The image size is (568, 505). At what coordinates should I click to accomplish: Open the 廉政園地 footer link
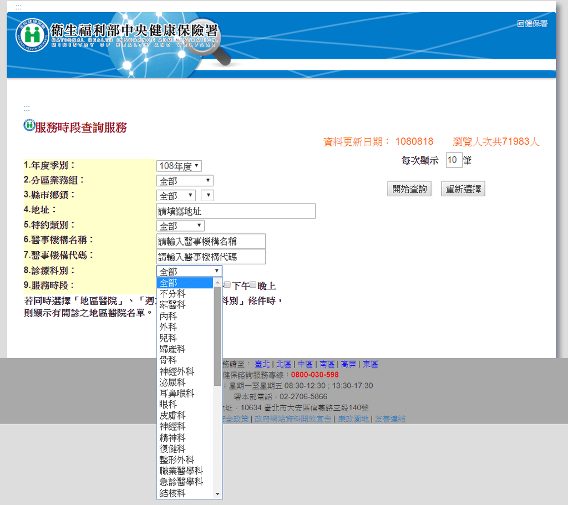pos(353,419)
